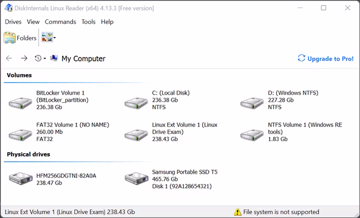
Task: Open the Commands menu
Action: coord(60,22)
